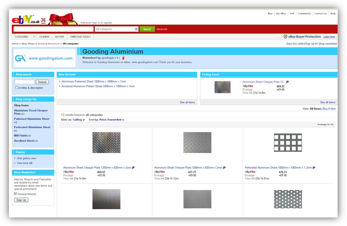The height and width of the screenshot is (226, 347).
Task: Open the perforated square-hole sheet thumbnail
Action: 288,142
